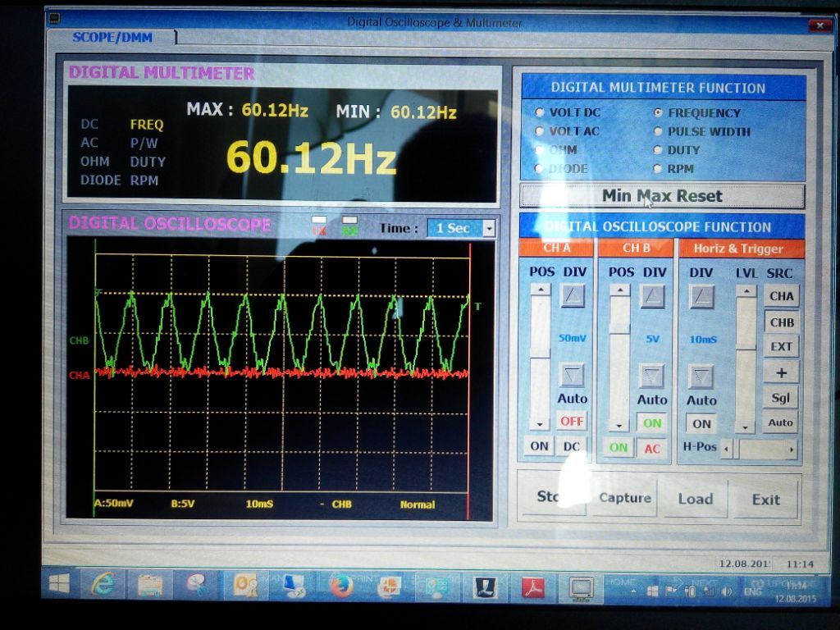Open Internet Explorer in the taskbar
Viewport: 840px width, 630px height.
pos(103,584)
